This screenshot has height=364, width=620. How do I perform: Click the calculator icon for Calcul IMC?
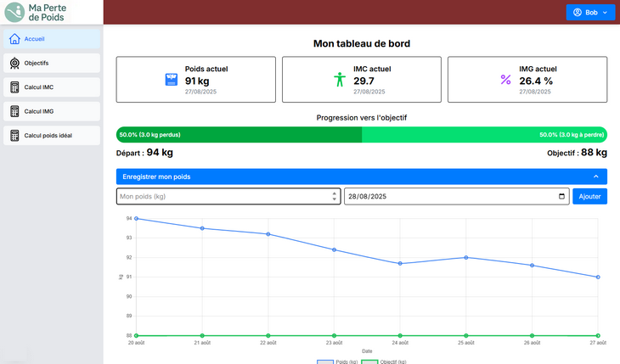click(14, 87)
